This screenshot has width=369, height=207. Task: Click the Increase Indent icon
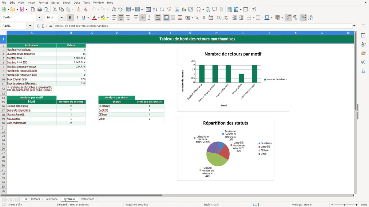pyautogui.click(x=234, y=18)
